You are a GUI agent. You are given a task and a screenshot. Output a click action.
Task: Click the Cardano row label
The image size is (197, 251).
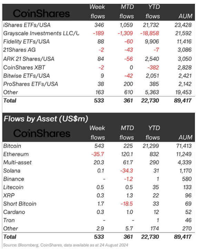(x=14, y=212)
